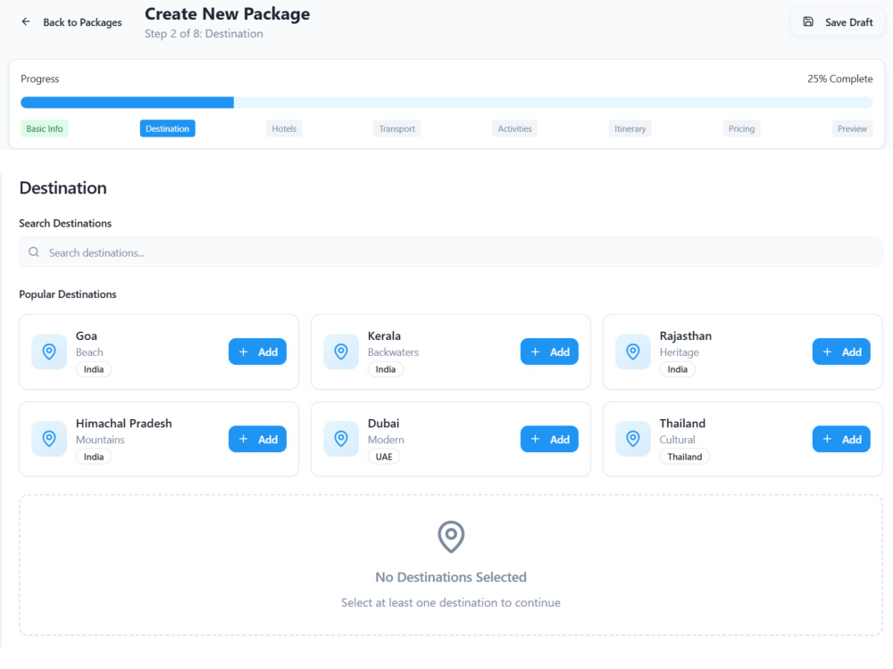This screenshot has width=893, height=669.
Task: Save the package as draft
Action: pos(838,22)
